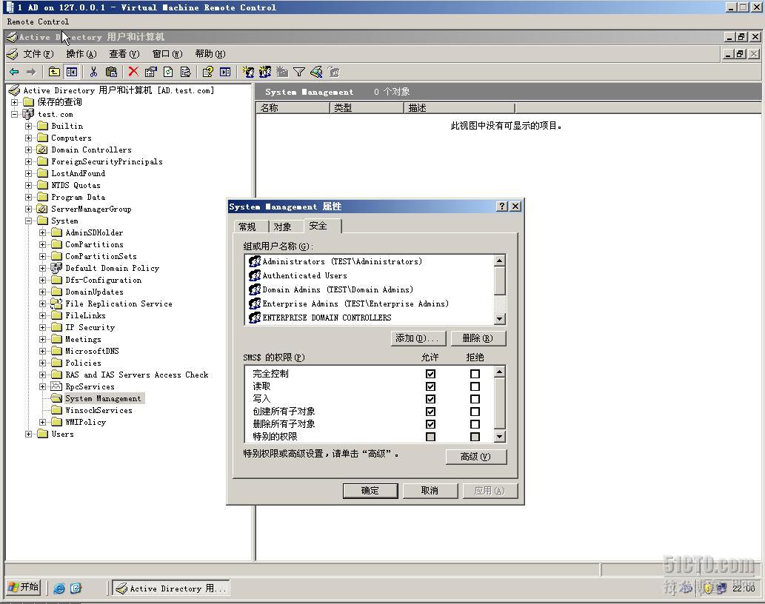Click the 高级(V) button
This screenshot has height=604, width=765.
(476, 457)
